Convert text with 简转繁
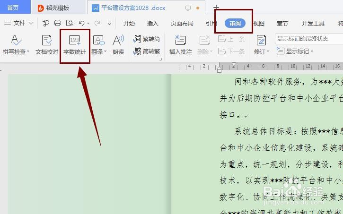343x214 pixels. click(147, 51)
